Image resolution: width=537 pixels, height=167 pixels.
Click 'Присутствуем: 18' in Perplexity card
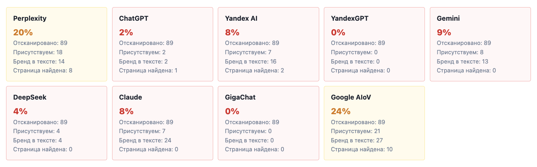38,52
